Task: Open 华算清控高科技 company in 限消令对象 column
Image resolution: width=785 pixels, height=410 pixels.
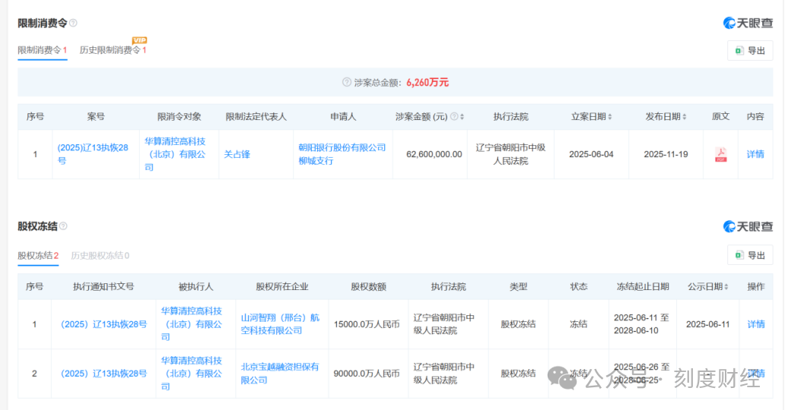Action: pos(175,154)
